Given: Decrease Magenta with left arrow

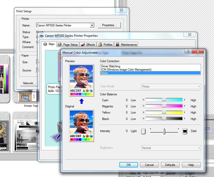Looking at the screenshot, I should click(x=143, y=106).
